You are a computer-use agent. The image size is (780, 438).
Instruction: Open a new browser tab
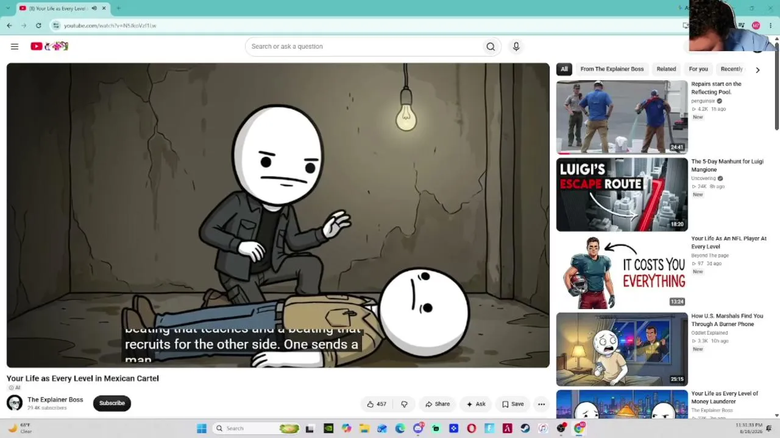pos(118,9)
